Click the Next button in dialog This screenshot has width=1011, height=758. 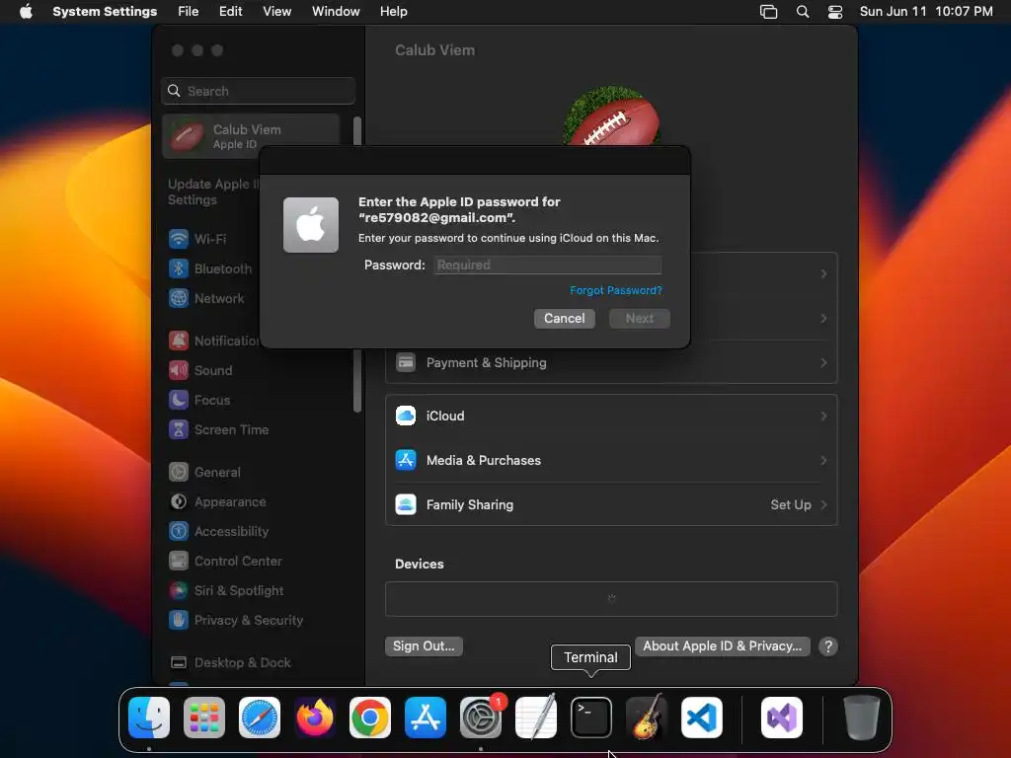point(640,319)
